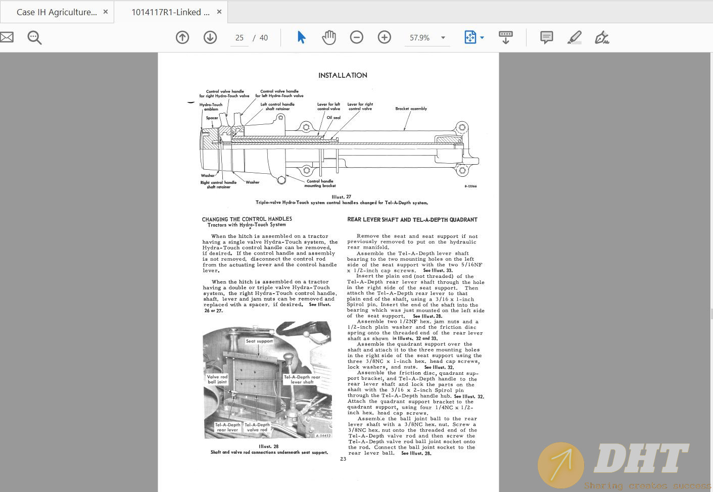The image size is (713, 492).
Task: Click the 'Valve rod ball joint' label
Action: point(217,379)
